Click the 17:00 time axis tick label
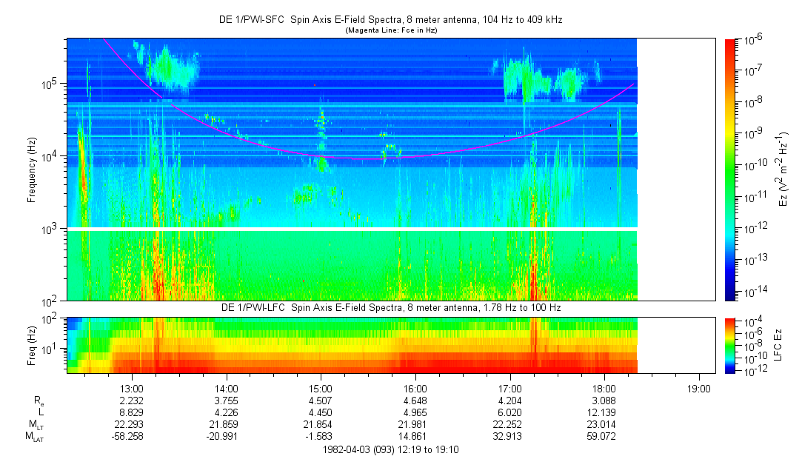Screen dimensions: 802x459 [x=509, y=388]
